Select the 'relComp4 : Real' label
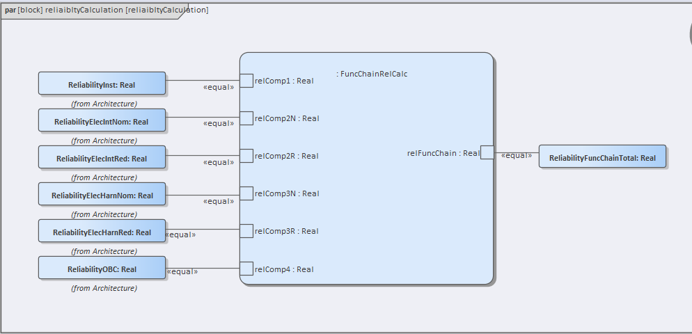 (284, 269)
